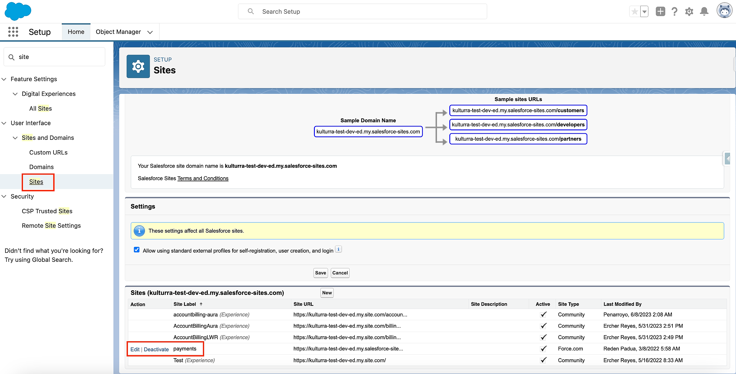
Task: Uncheck allow standard external profiles checkbox
Action: click(x=137, y=250)
